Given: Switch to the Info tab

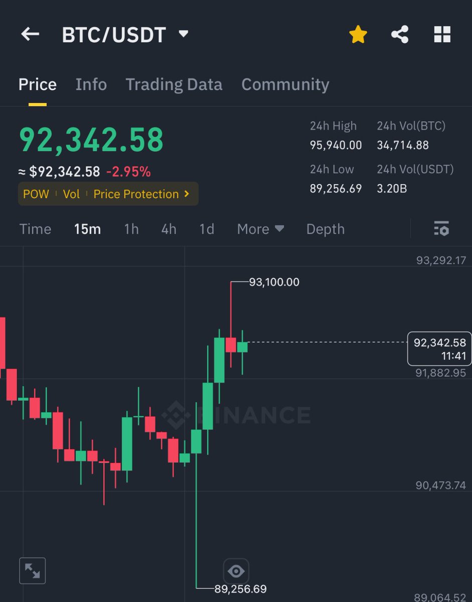Looking at the screenshot, I should point(91,84).
